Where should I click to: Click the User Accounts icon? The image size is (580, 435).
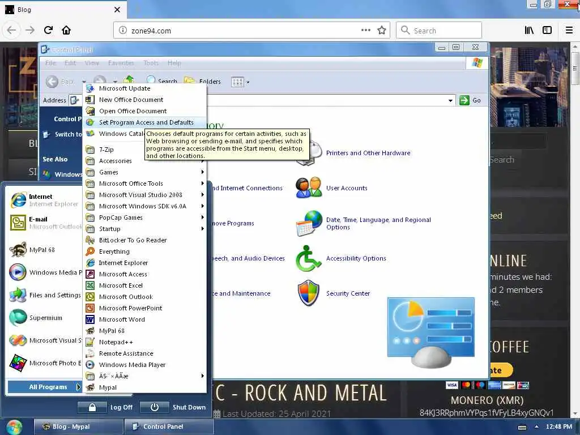pyautogui.click(x=309, y=188)
